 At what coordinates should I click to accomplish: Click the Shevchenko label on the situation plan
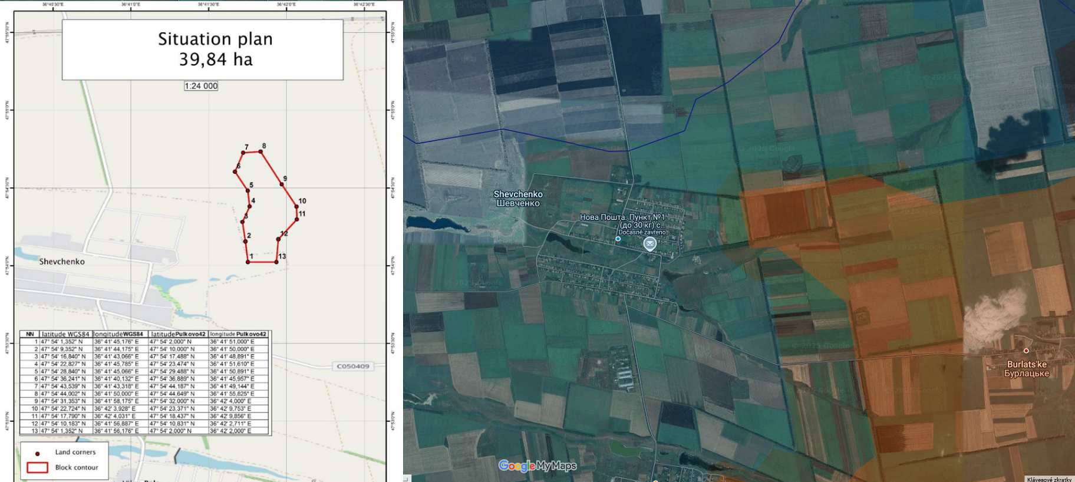[62, 262]
